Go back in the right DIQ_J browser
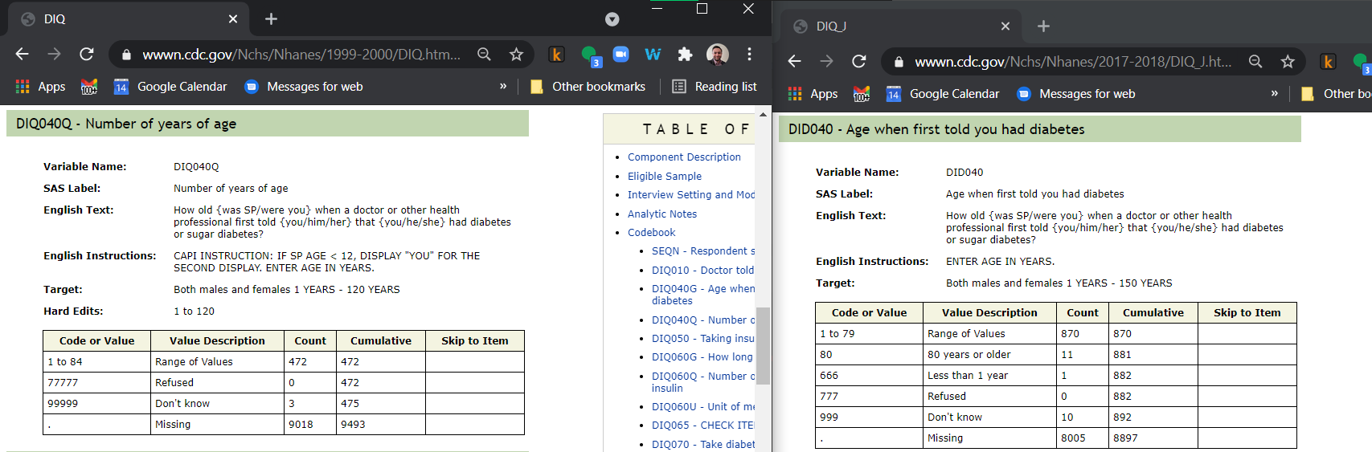 coord(794,61)
